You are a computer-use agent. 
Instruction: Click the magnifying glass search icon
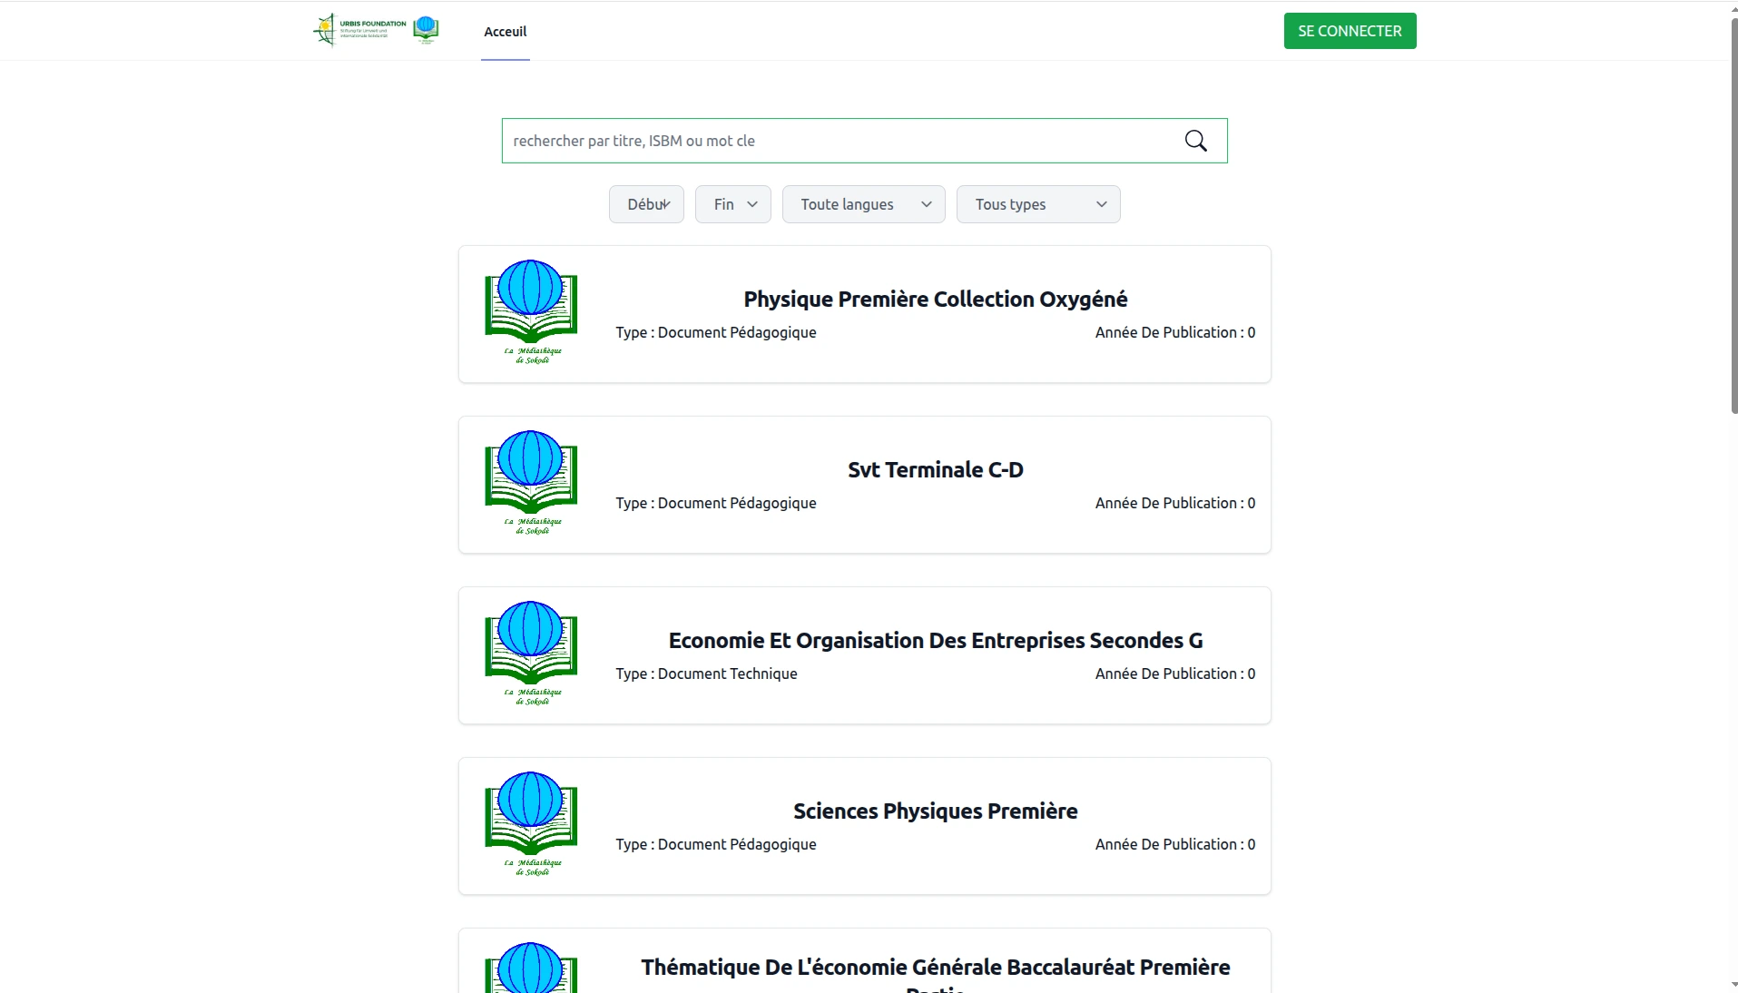(x=1195, y=141)
